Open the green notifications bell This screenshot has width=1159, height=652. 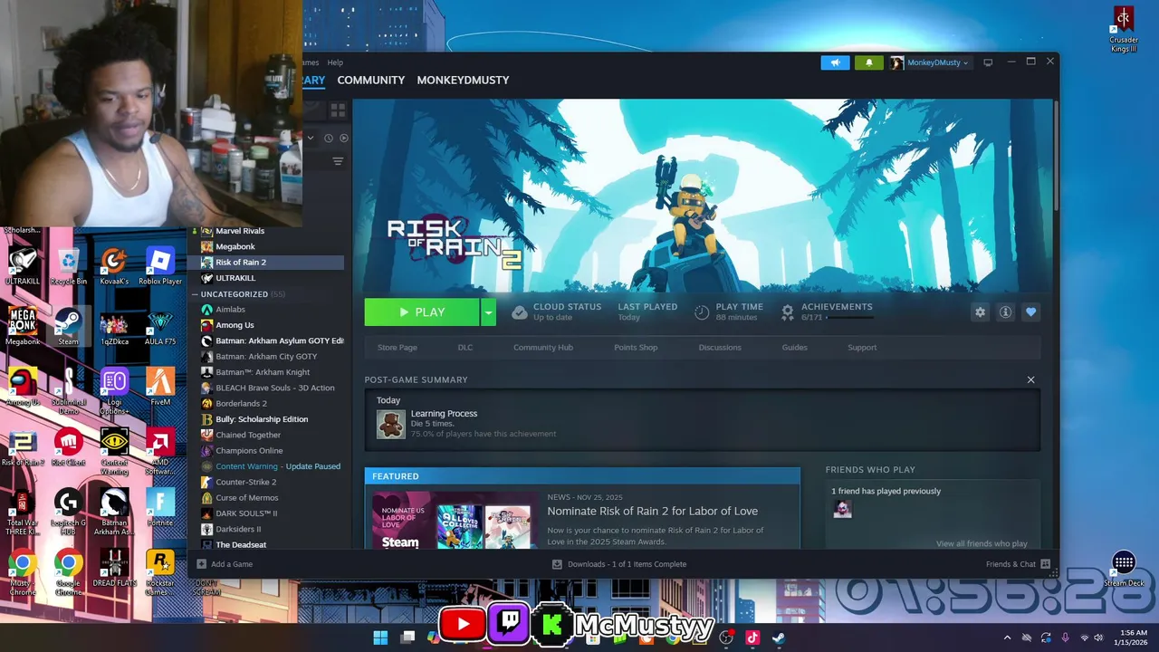coord(868,62)
